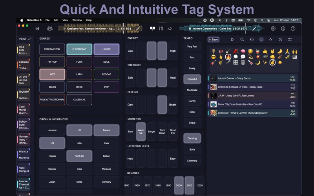
Task: Open the View menu
Action: tap(65, 20)
